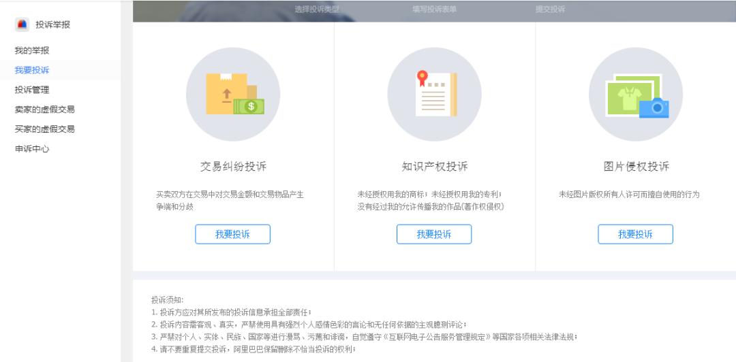
Task: Click the 填写投诉表单 step label
Action: click(x=434, y=9)
